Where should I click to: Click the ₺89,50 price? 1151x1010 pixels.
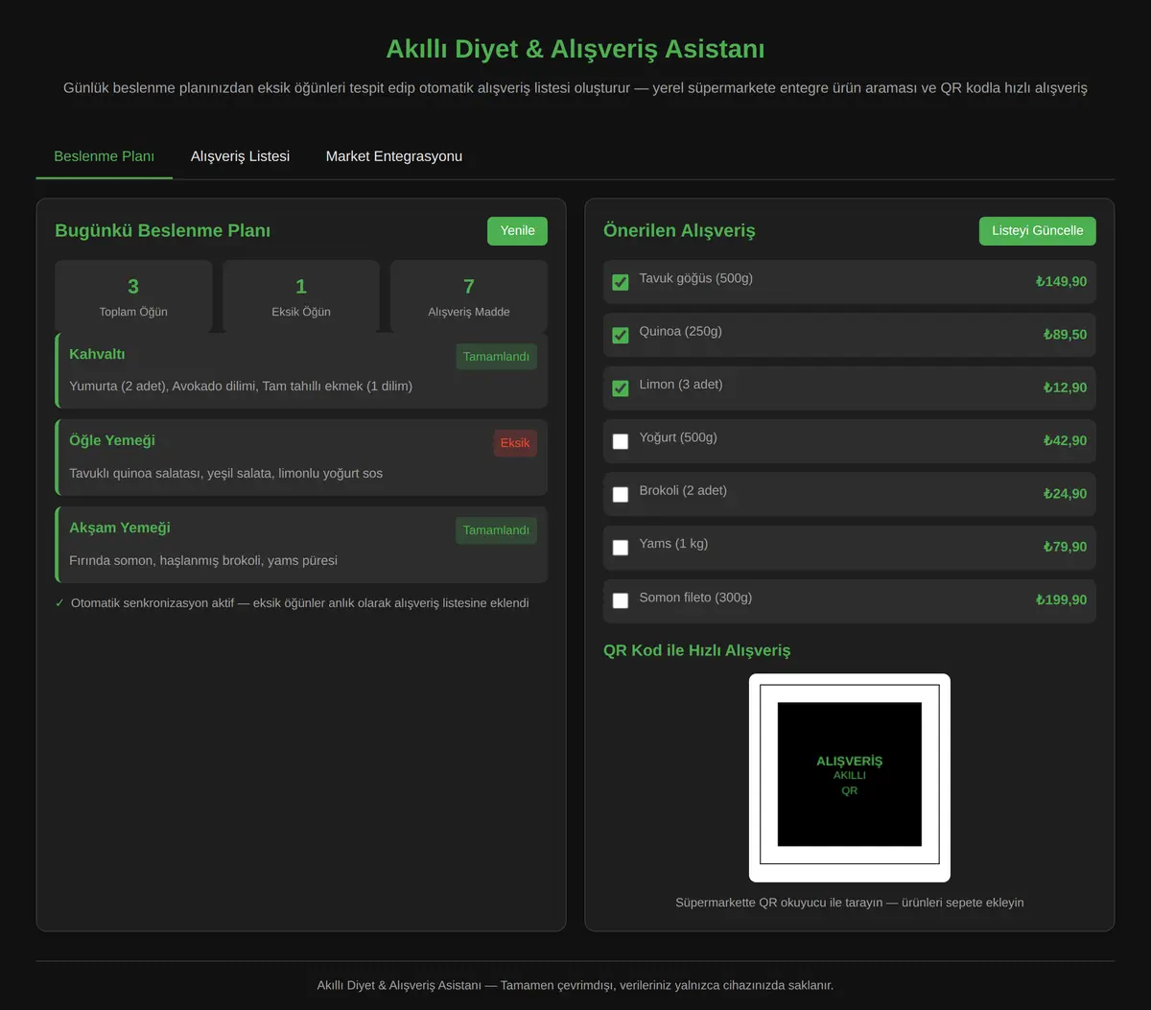click(x=1065, y=335)
